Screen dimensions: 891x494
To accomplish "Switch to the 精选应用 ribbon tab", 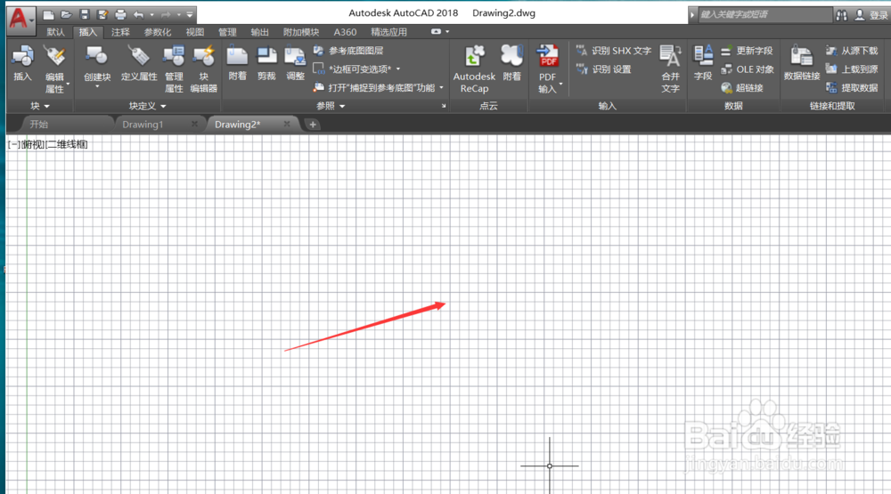I will pyautogui.click(x=388, y=32).
